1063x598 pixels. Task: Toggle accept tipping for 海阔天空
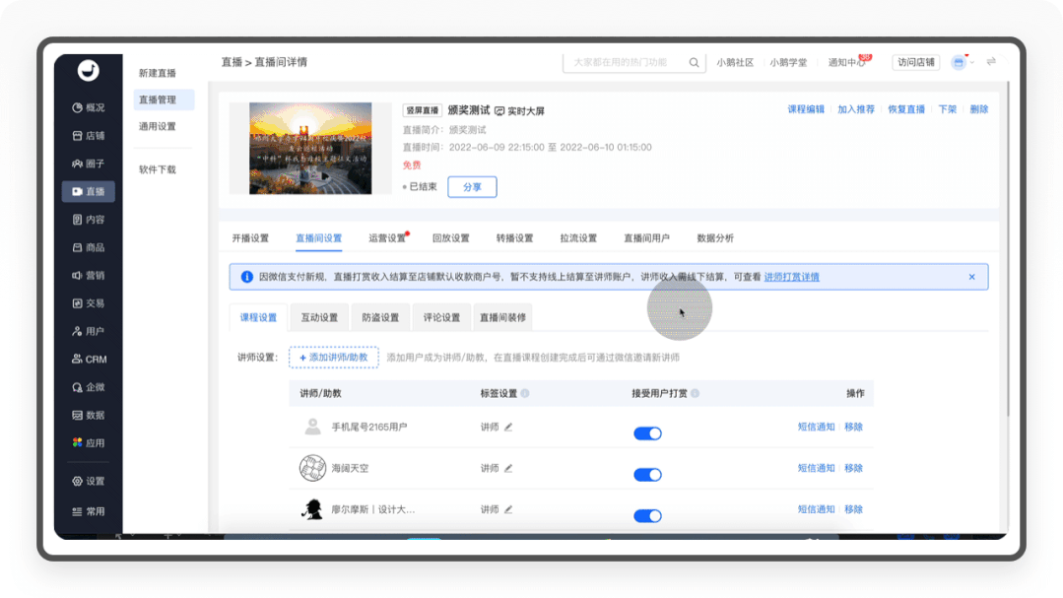click(x=647, y=475)
